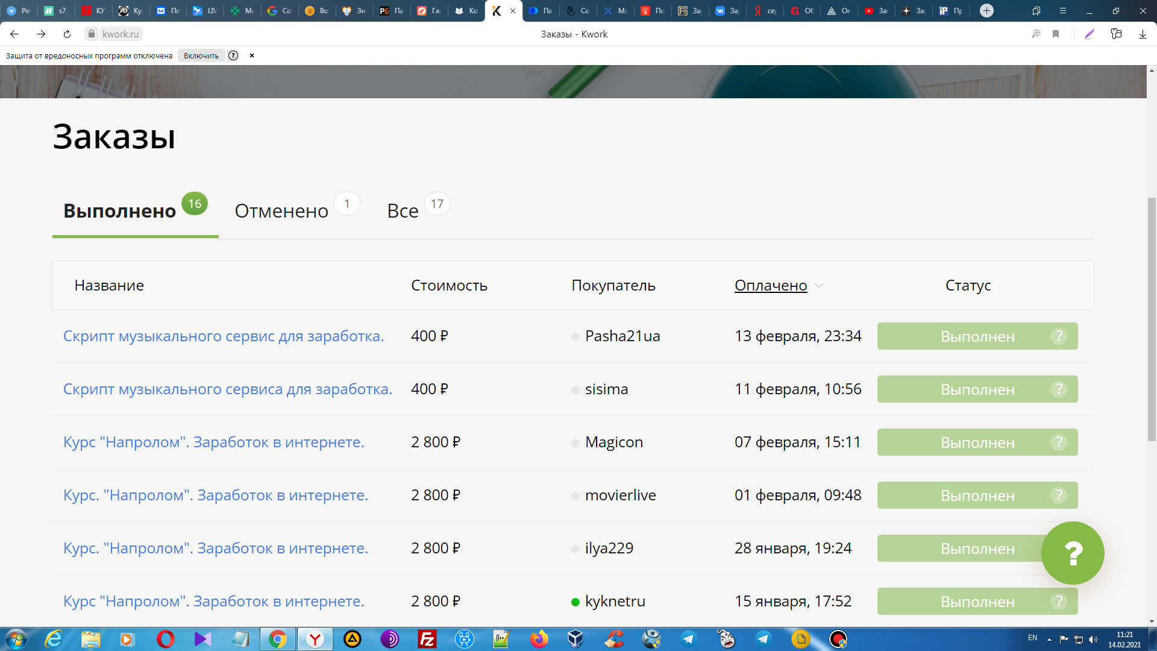This screenshot has width=1157, height=651.
Task: Switch to the Google Co browser tab
Action: tap(279, 11)
